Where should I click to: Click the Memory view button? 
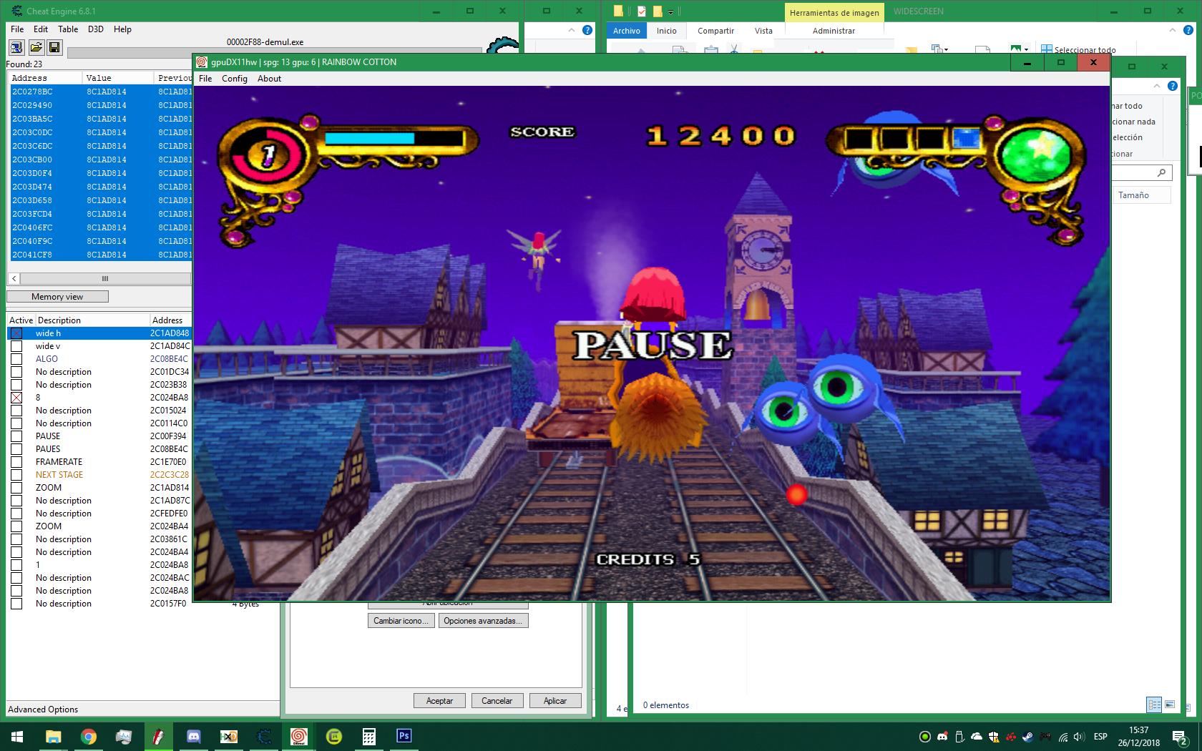tap(57, 297)
